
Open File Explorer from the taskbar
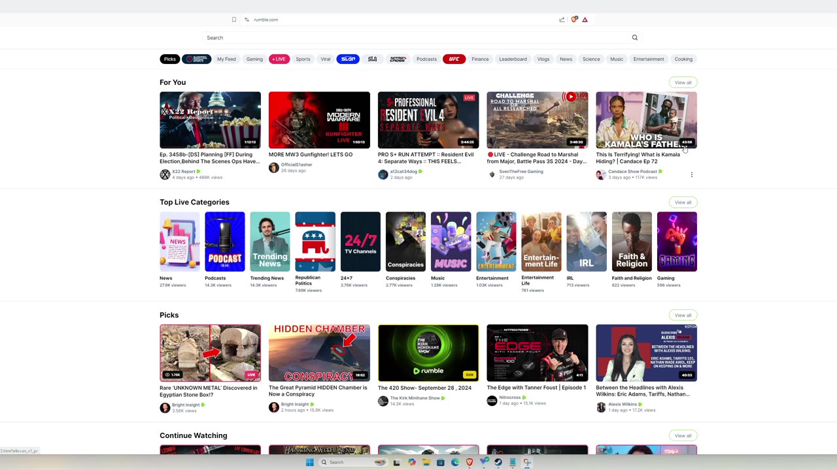click(x=426, y=462)
